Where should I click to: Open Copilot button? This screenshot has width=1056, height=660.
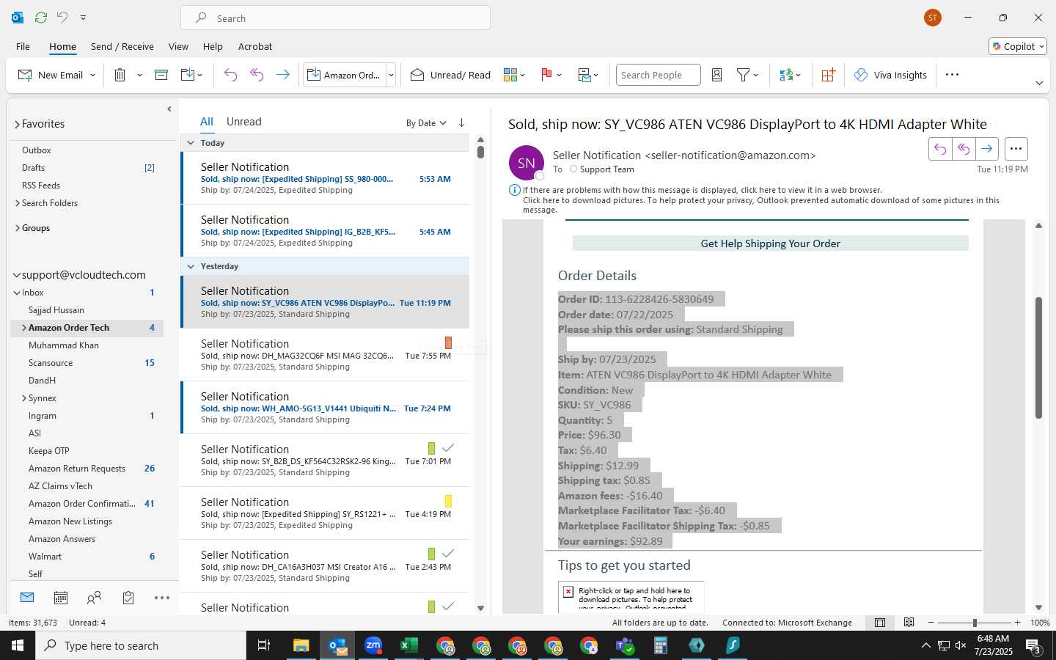[1018, 46]
